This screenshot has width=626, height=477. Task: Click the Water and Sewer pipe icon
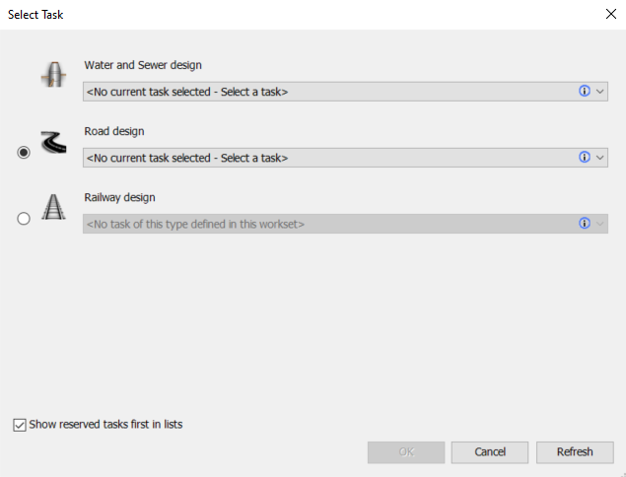point(53,76)
